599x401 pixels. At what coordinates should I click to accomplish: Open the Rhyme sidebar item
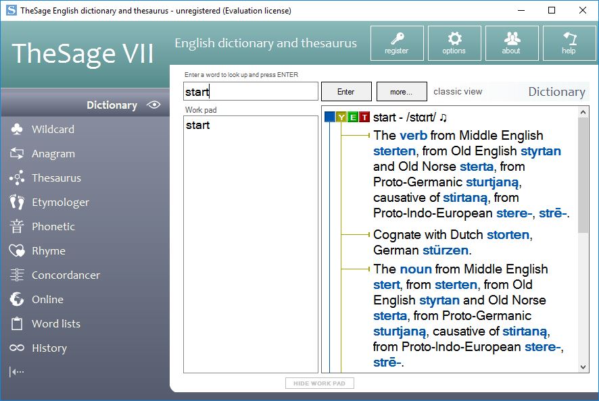(x=49, y=250)
